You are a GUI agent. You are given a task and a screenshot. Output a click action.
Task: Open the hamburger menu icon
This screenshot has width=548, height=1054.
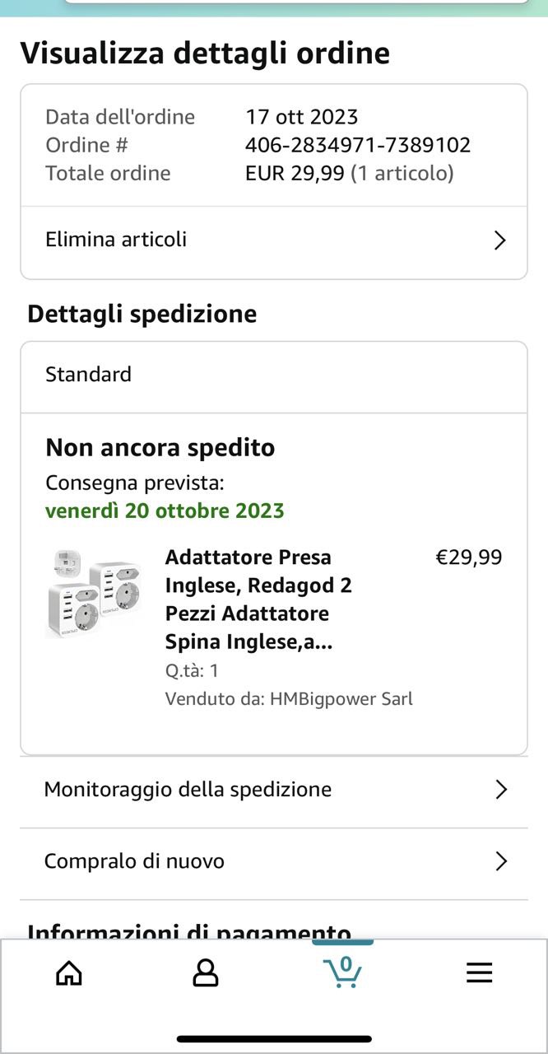coord(479,972)
